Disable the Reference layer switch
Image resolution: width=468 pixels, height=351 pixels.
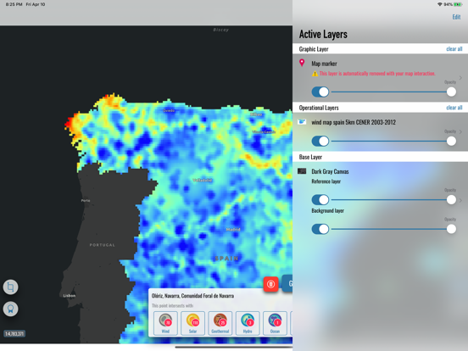coord(320,200)
